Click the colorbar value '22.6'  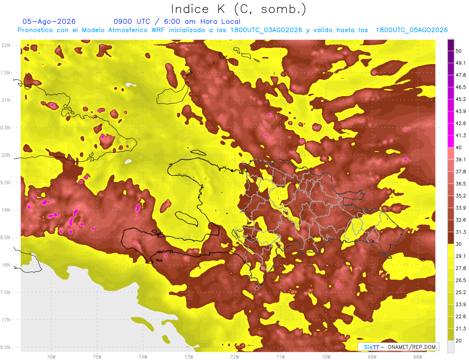[461, 316]
